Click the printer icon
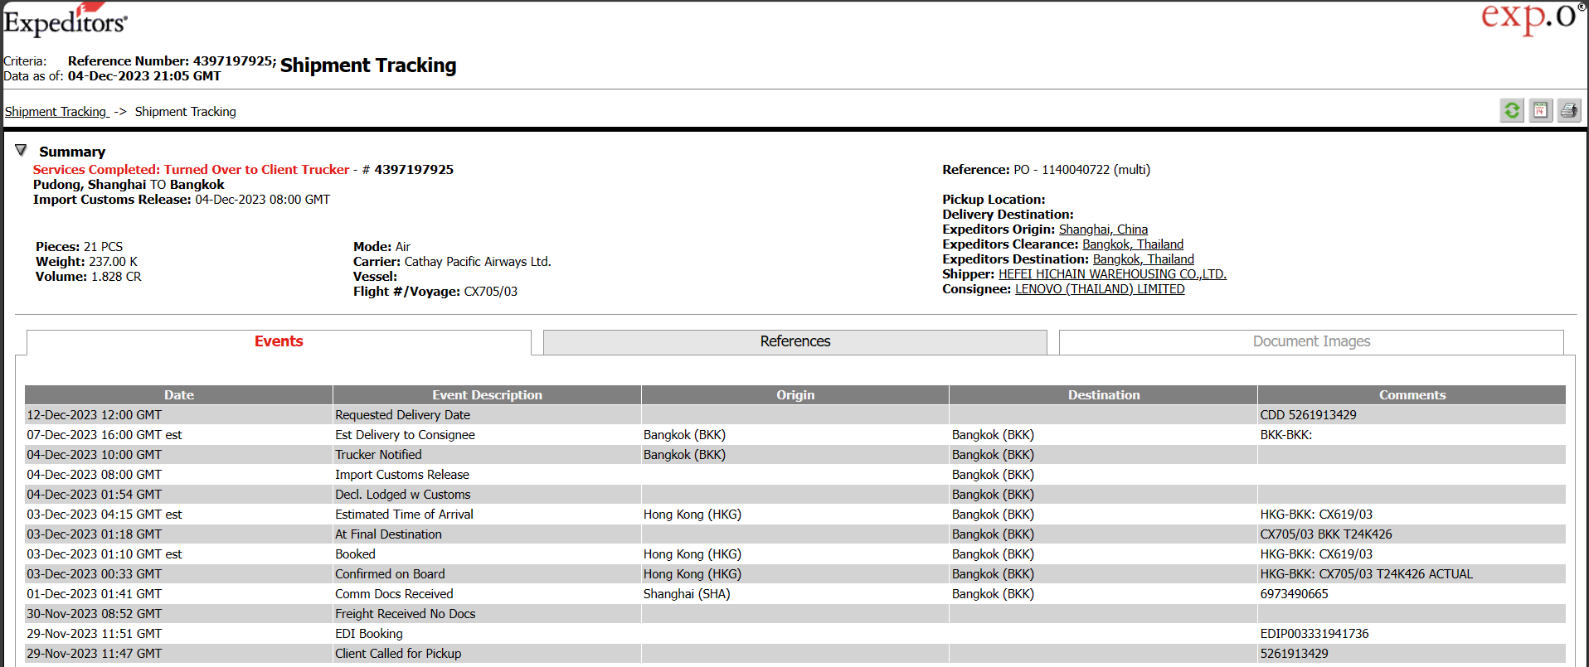This screenshot has width=1589, height=667. pos(1569,110)
